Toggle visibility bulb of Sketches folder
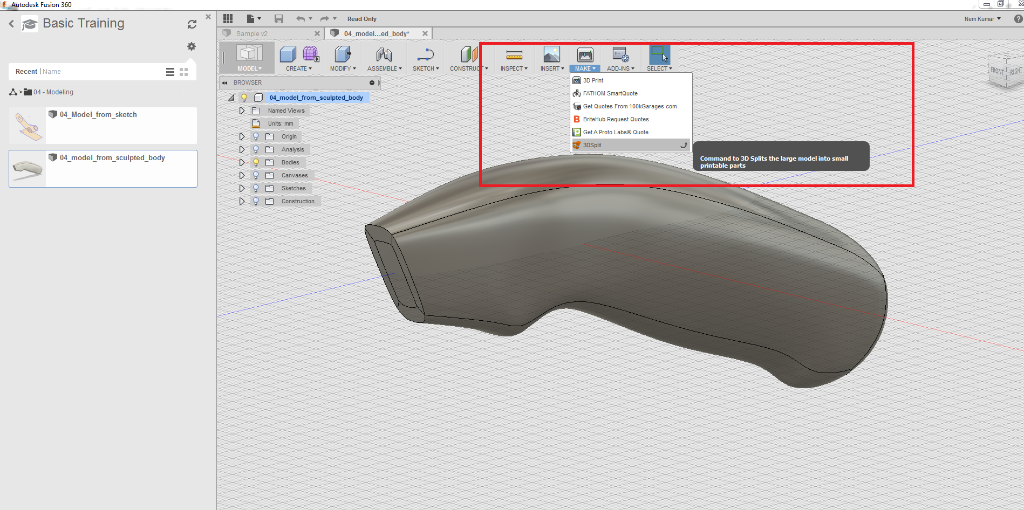 256,188
